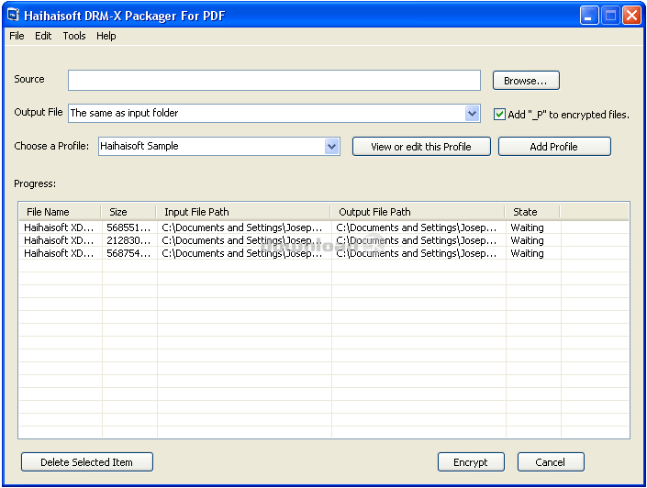Click the Source path input field
The height and width of the screenshot is (488, 647).
(x=274, y=80)
